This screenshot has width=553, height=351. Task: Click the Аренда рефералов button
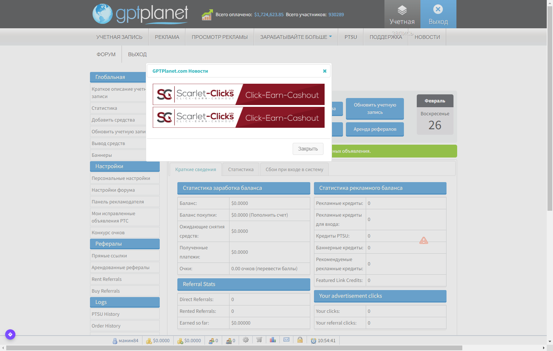[x=375, y=129]
